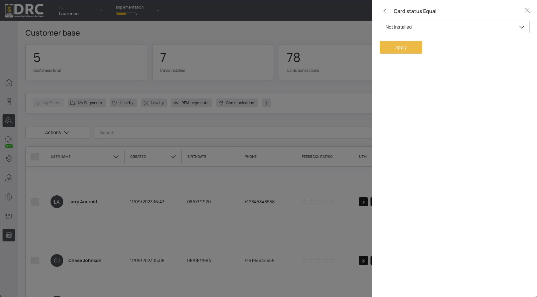Click the UTM column header
Image resolution: width=537 pixels, height=297 pixels.
tap(363, 157)
